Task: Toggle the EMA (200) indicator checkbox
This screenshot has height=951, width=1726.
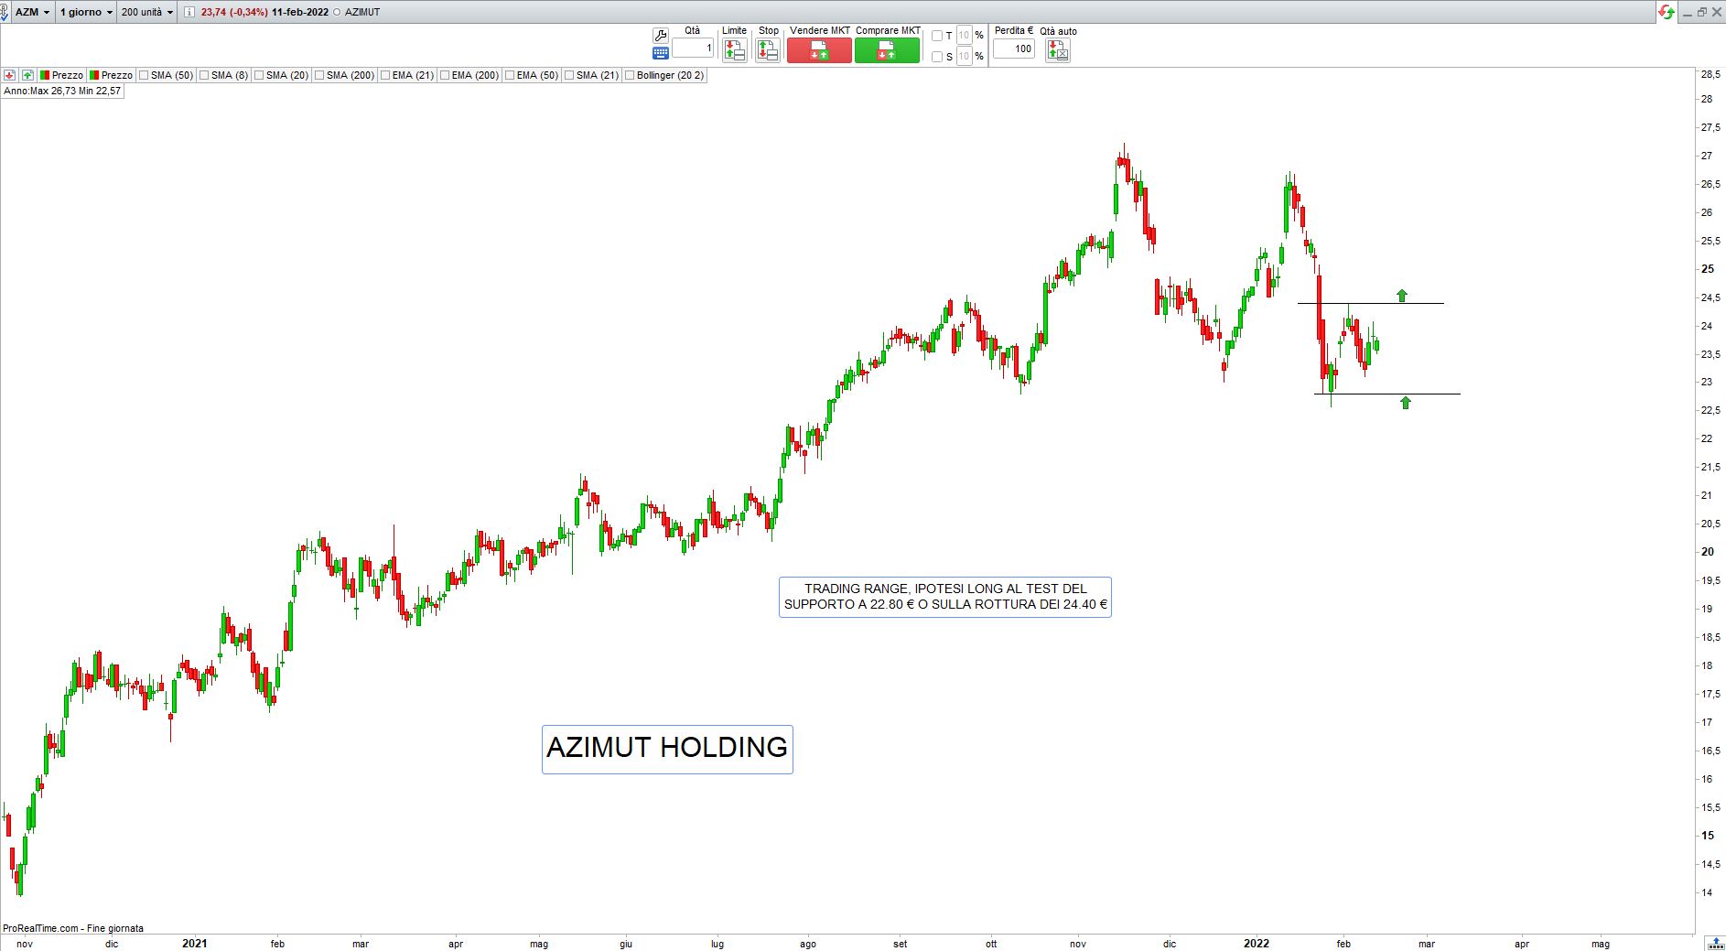Action: click(446, 75)
